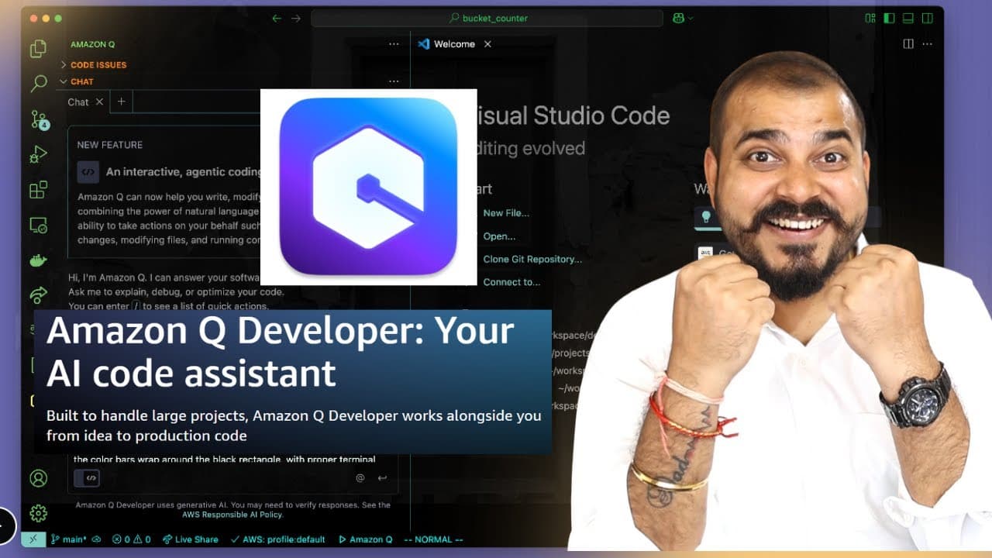Viewport: 992px width, 558px height.
Task: Click the Connect to... link
Action: pyautogui.click(x=511, y=282)
